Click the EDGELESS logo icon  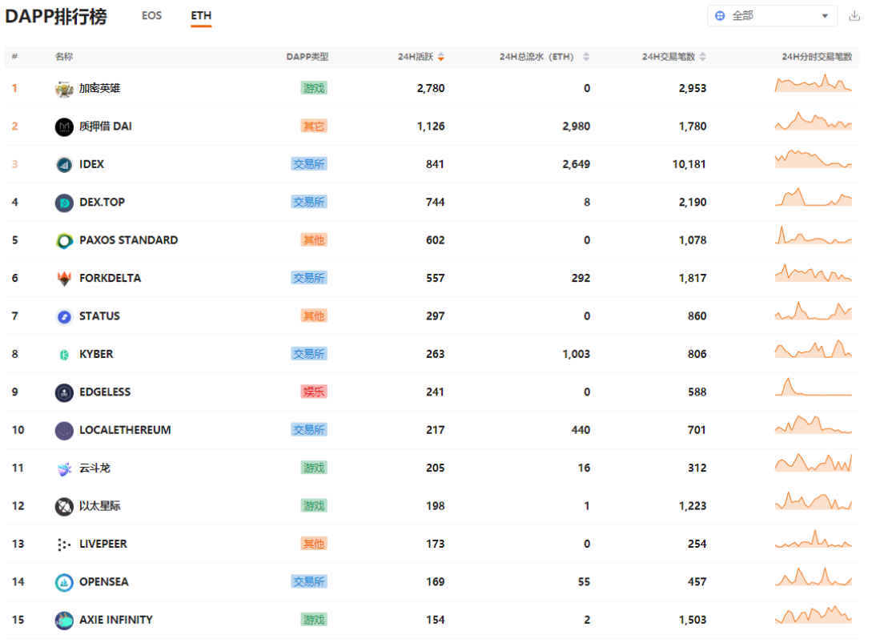(64, 392)
